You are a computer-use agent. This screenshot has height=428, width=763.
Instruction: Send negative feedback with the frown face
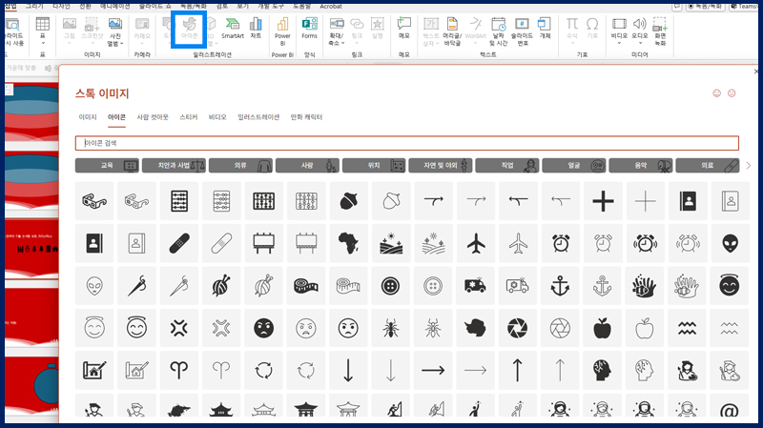(x=732, y=93)
